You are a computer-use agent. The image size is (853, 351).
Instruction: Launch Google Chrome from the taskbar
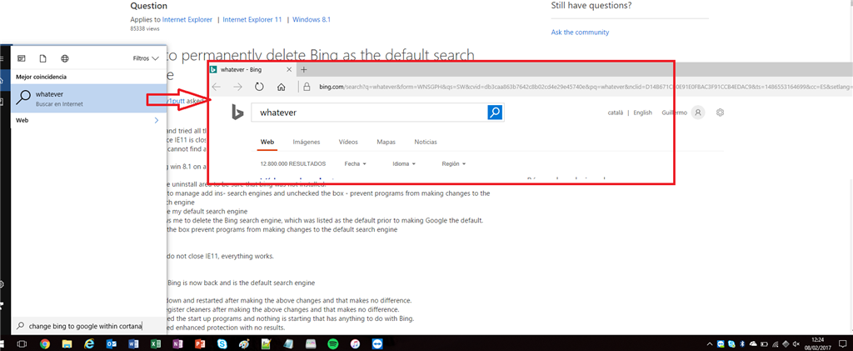click(45, 344)
